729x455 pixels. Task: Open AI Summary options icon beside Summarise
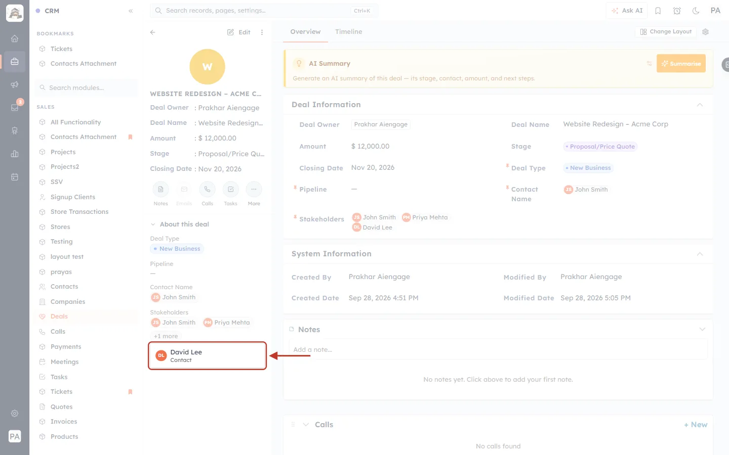pos(649,64)
